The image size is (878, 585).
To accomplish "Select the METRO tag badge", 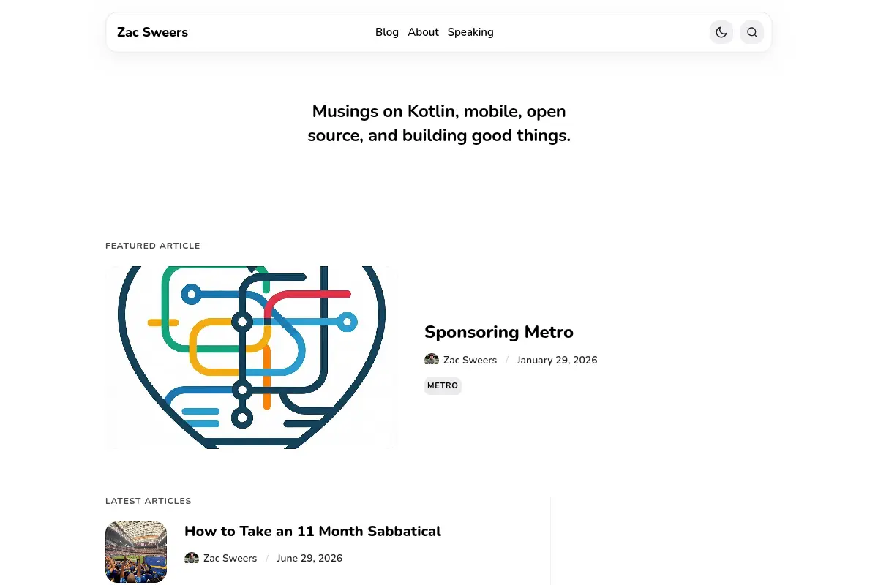I will point(443,385).
